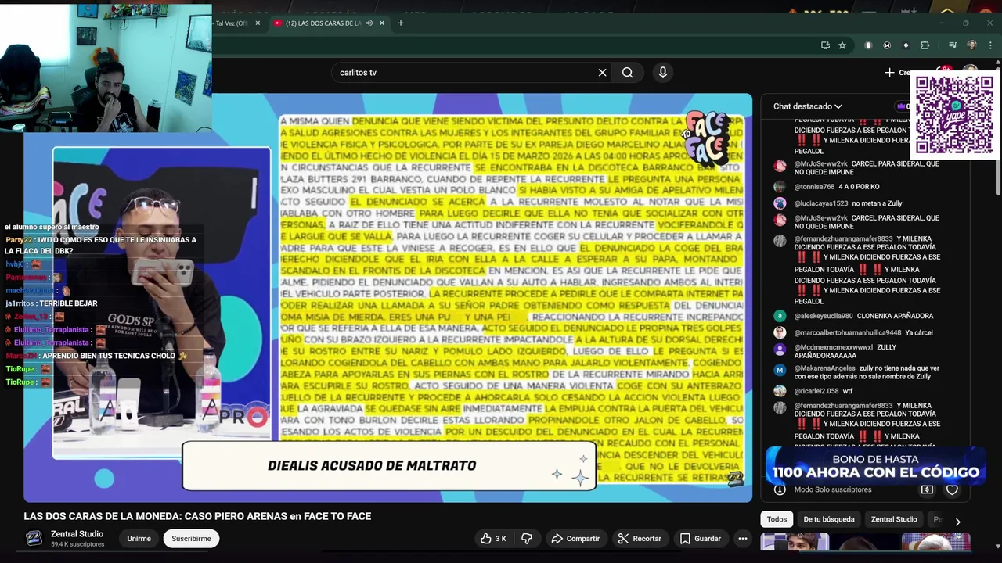Open the media controls icon in toolbar
This screenshot has width=1002, height=563.
pos(953,45)
